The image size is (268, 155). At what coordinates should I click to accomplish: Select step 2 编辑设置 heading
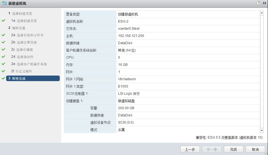click(x=17, y=28)
